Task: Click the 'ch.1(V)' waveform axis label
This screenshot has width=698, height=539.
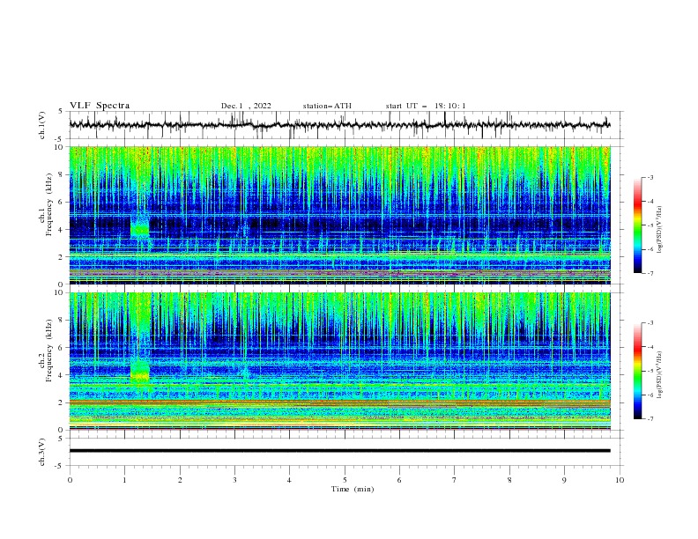Action: (x=42, y=125)
